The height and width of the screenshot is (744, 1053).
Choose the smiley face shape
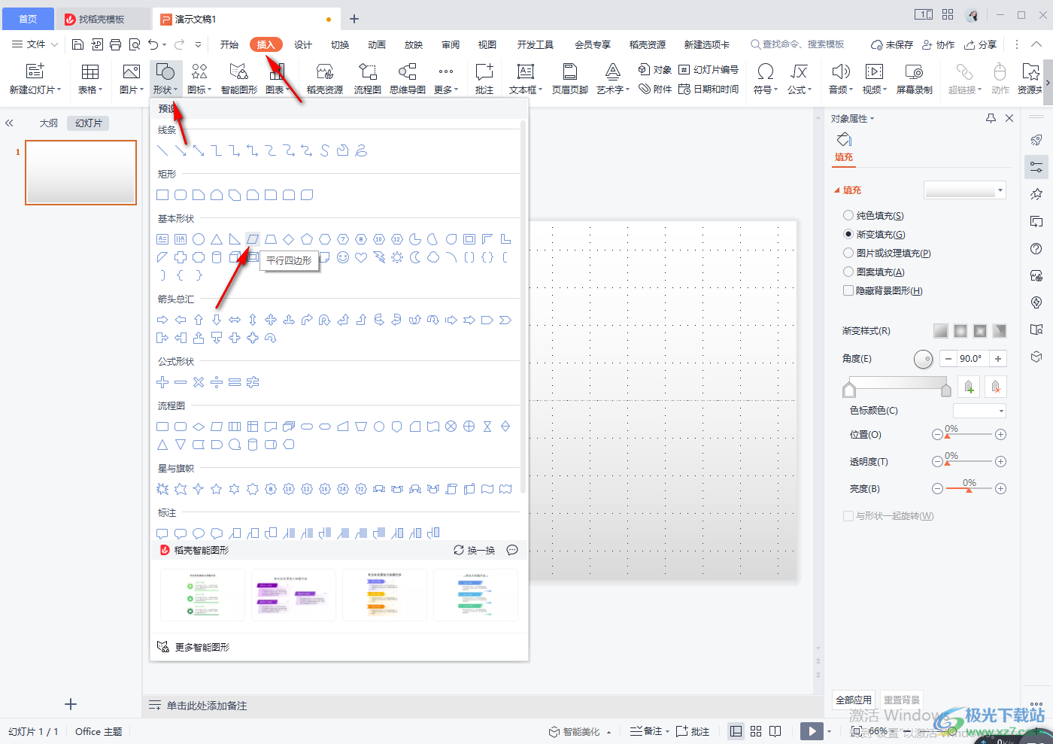[343, 257]
